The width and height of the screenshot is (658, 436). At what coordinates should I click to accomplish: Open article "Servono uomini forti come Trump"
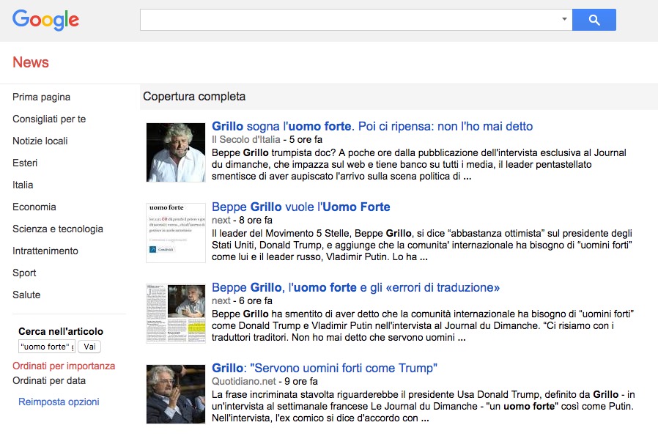click(x=325, y=368)
